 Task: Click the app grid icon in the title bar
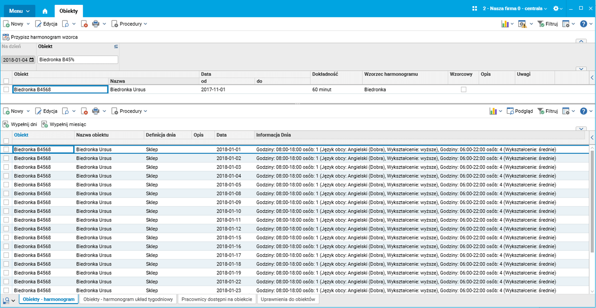(474, 9)
